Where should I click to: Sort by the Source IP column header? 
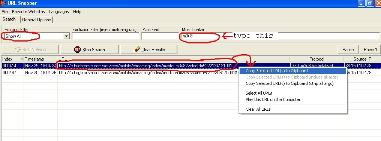(362, 59)
